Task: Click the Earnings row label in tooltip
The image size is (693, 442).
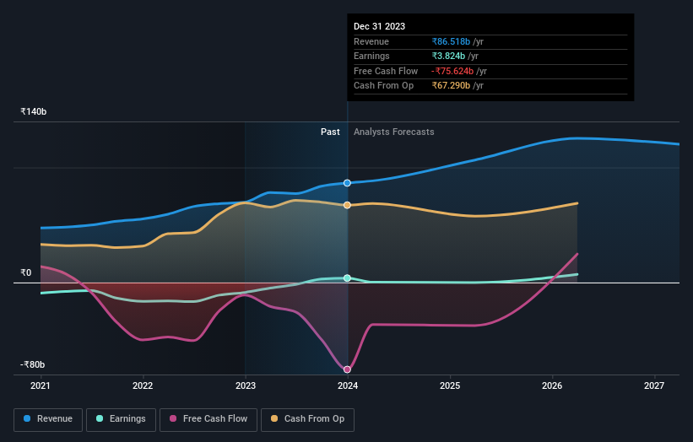Action: pyautogui.click(x=371, y=56)
